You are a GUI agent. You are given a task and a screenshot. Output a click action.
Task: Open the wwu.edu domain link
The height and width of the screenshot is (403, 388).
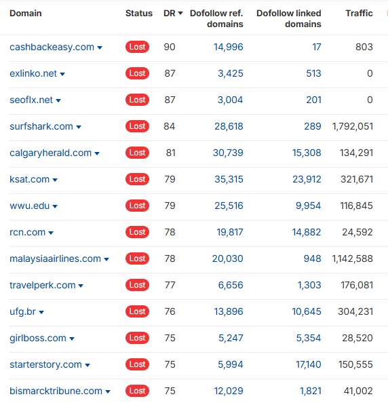(30, 206)
